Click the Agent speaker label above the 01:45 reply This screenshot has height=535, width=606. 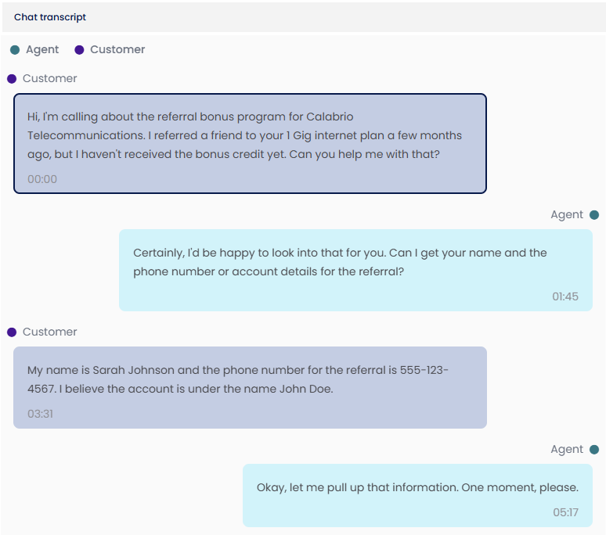click(x=567, y=215)
